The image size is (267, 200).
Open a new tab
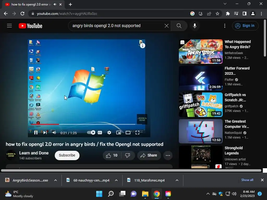[x=70, y=4]
